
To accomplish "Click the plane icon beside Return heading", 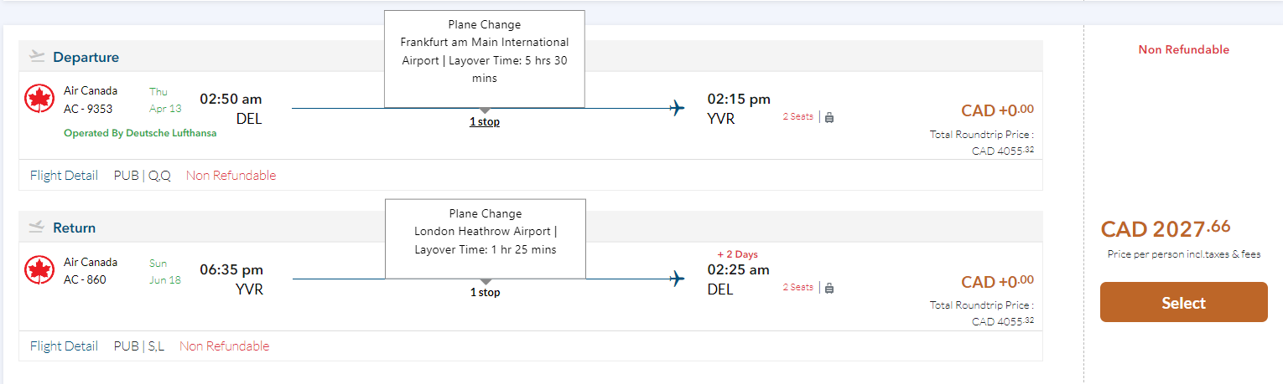I will (36, 228).
